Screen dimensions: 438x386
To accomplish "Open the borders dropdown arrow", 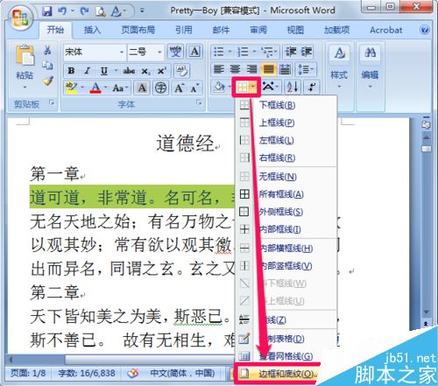I will (253, 87).
